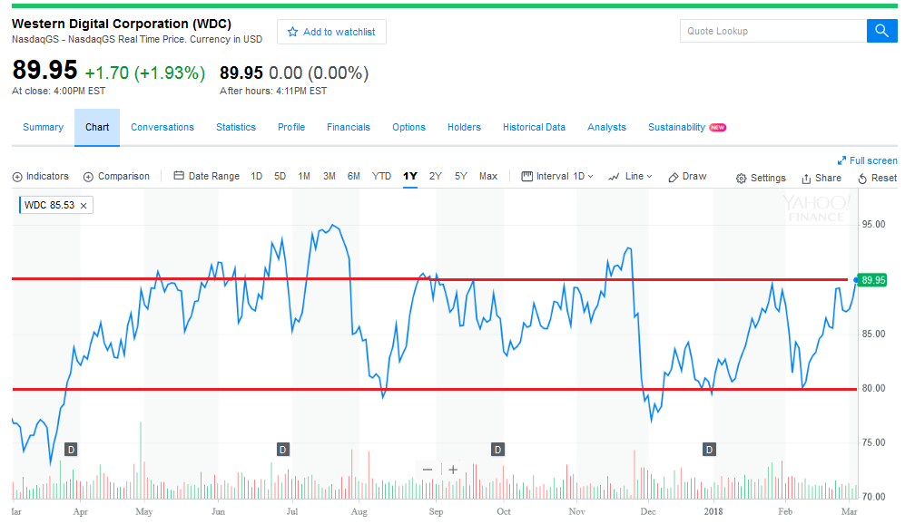Switch to the Chart tab

click(97, 128)
